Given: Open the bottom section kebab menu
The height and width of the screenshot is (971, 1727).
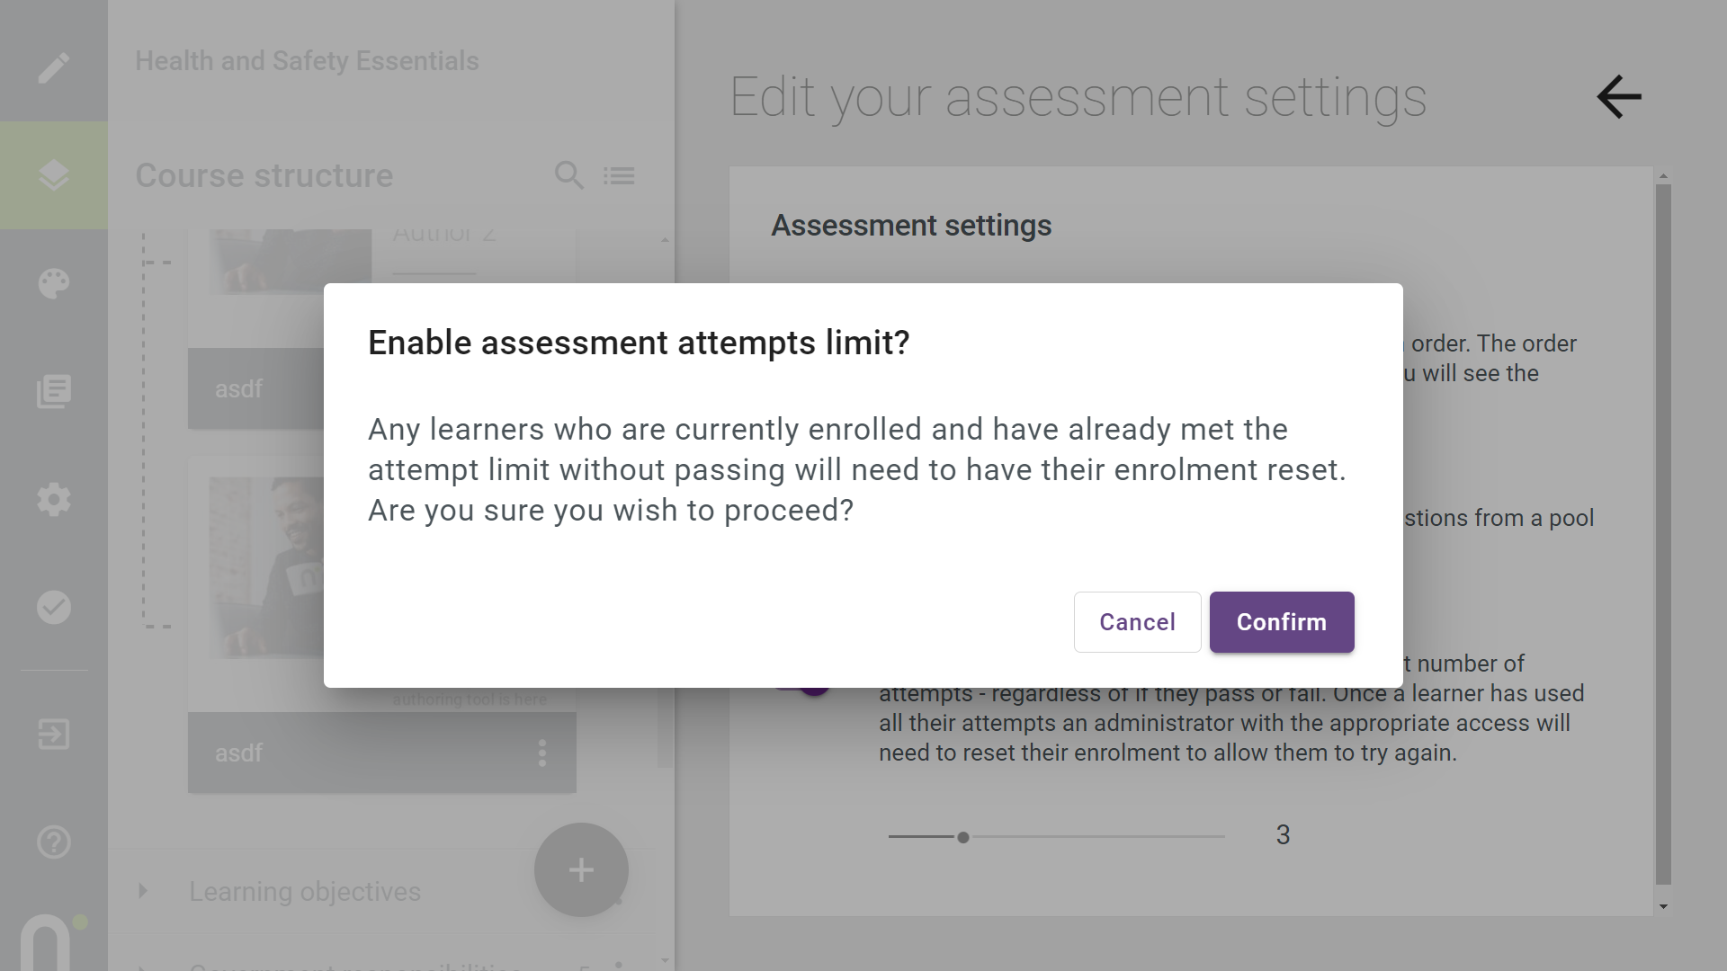Looking at the screenshot, I should 620,964.
